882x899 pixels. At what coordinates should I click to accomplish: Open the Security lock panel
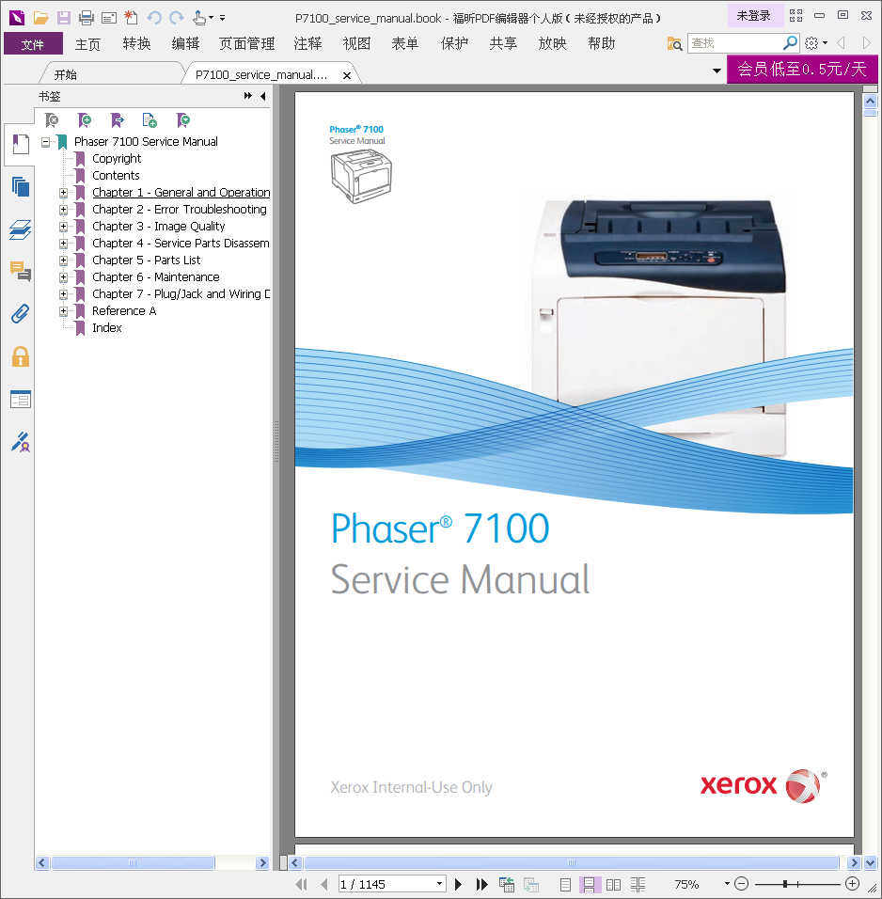(x=21, y=356)
